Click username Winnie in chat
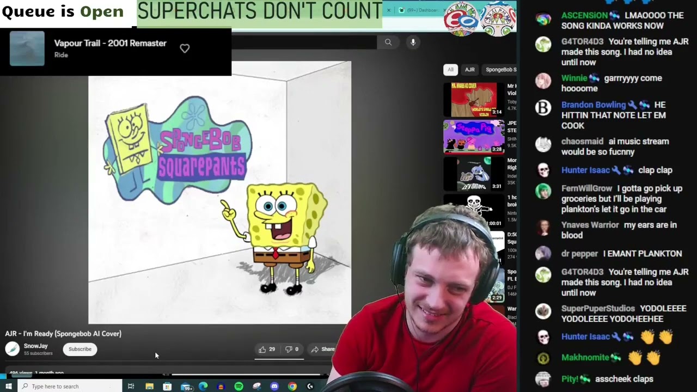Screen dimensions: 697x392 click(x=574, y=78)
